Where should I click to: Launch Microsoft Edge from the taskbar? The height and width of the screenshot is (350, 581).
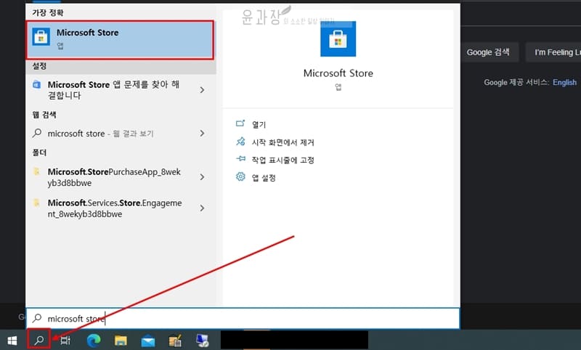tap(94, 341)
